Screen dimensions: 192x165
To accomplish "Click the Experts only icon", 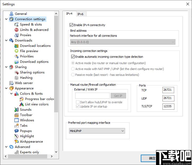I will click(x=17, y=152).
